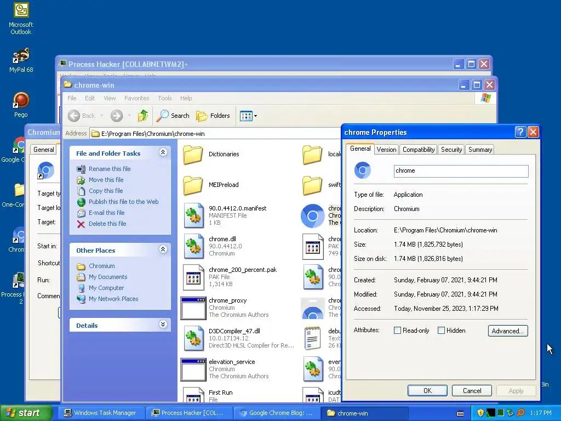Switch to Process Hacker taskbar item
The image size is (561, 421).
click(x=189, y=413)
